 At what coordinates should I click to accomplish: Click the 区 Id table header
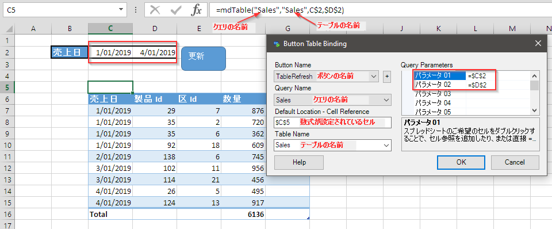click(200, 99)
